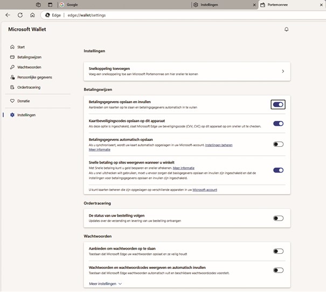Disable Kaartbeveiligingscodes opslaan op dit apparaat

click(x=278, y=124)
